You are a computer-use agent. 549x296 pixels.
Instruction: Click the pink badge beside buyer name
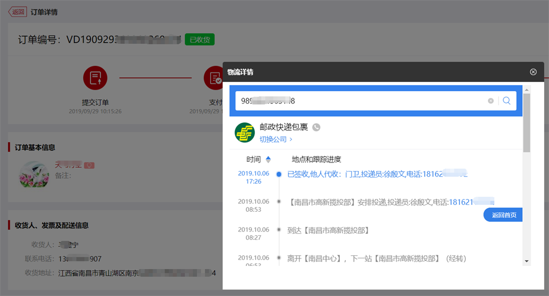click(90, 165)
